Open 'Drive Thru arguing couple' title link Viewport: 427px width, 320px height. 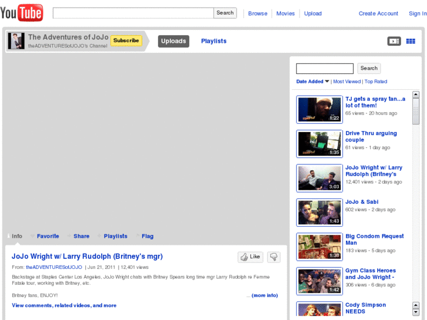[371, 136]
